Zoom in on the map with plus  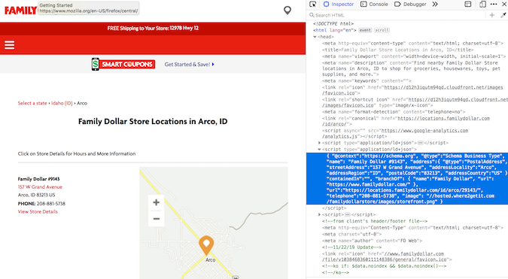(x=156, y=202)
